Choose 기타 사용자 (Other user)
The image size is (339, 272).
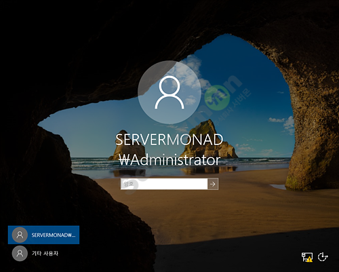(43, 253)
